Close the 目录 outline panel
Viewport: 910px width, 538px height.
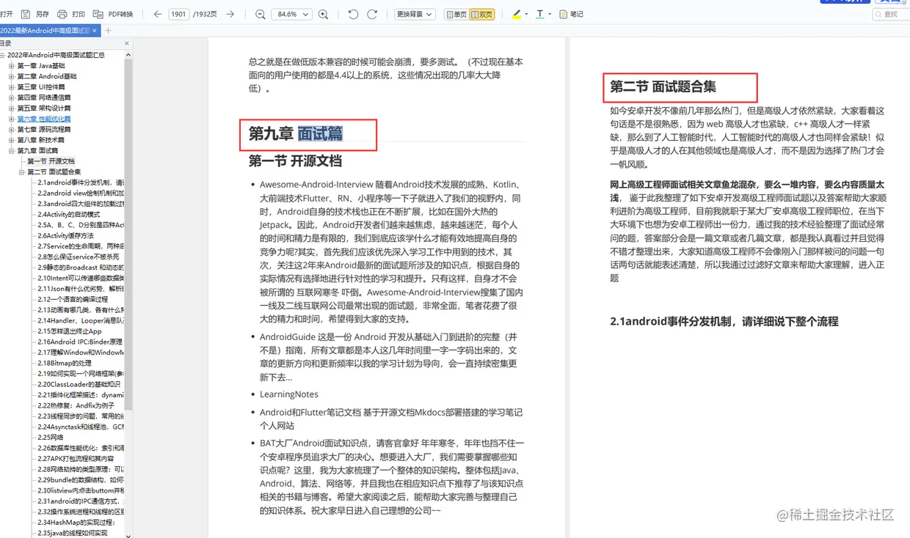tap(126, 43)
